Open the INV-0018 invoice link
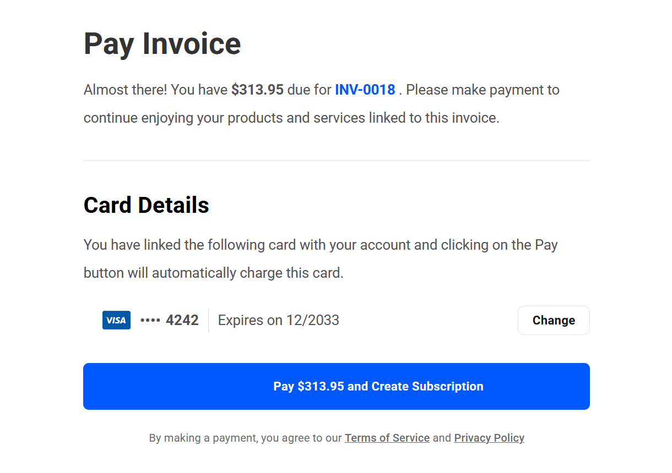Viewport: 672px width, 473px height. coord(365,90)
